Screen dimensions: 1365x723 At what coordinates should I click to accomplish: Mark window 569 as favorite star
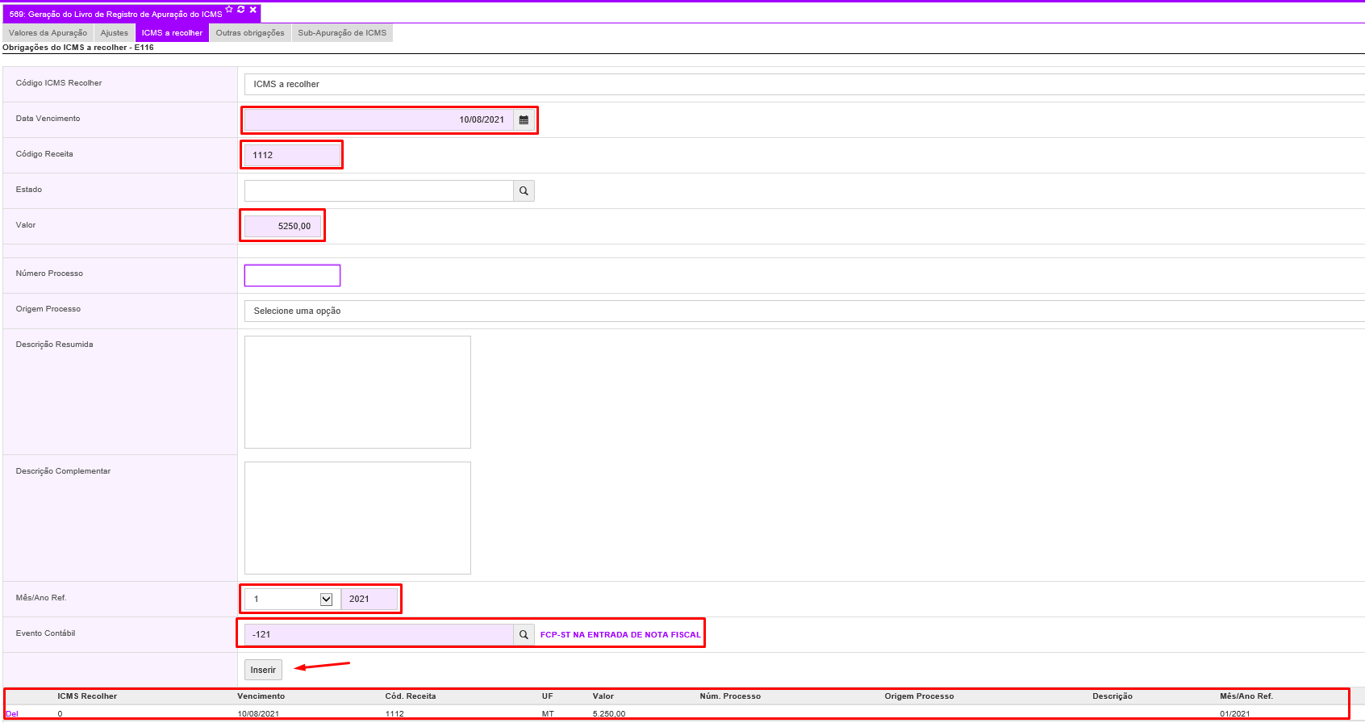[229, 10]
